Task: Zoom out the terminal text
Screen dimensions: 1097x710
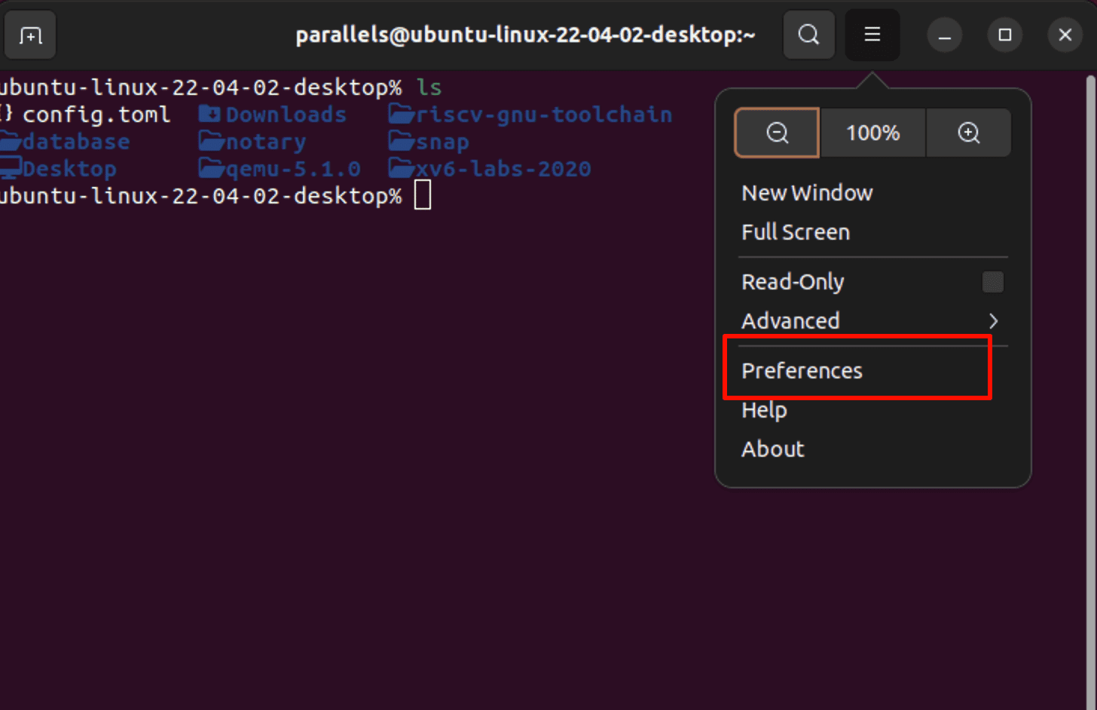Action: (777, 133)
